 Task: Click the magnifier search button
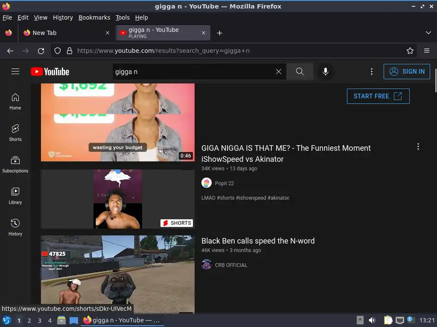pos(300,72)
